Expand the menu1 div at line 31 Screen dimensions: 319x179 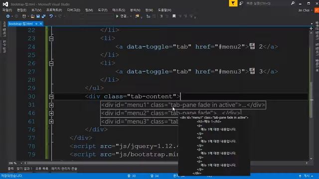click(x=51, y=105)
